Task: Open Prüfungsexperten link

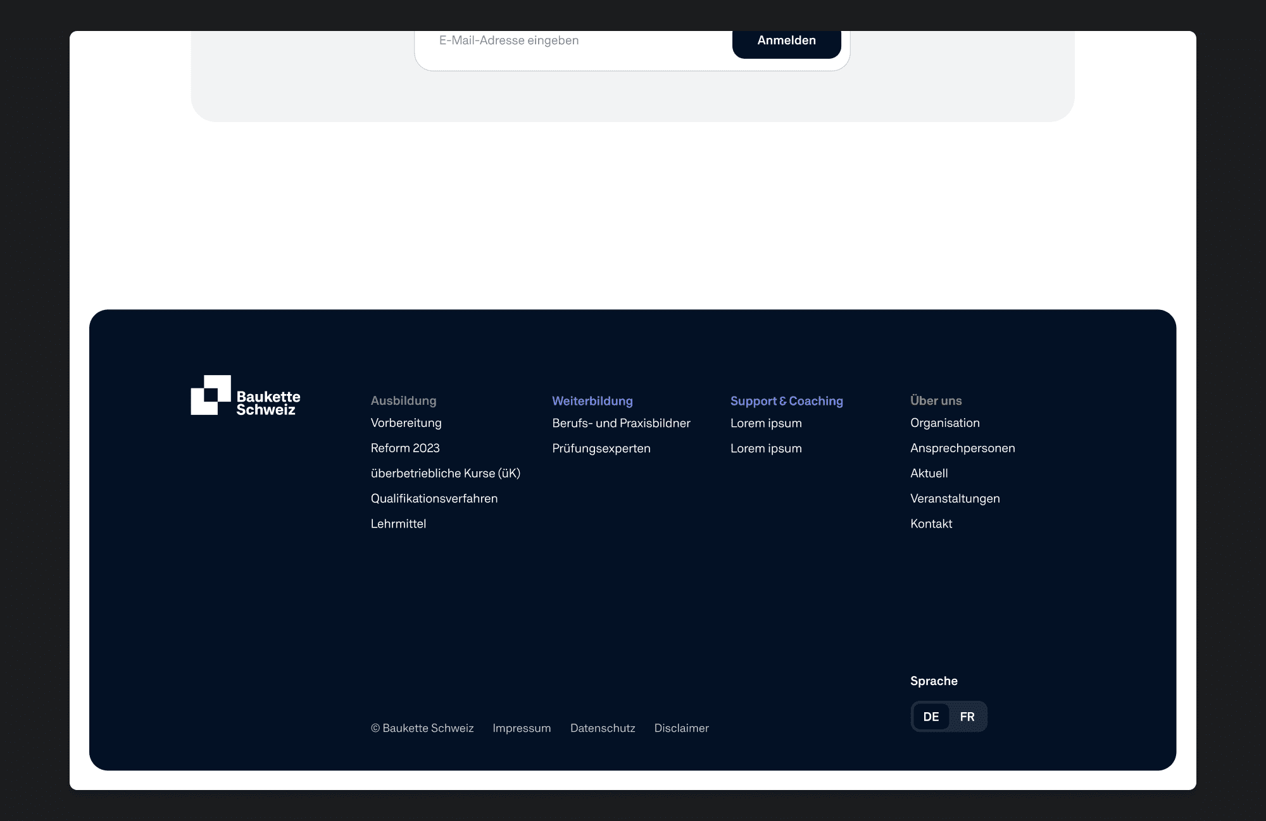Action: [601, 448]
